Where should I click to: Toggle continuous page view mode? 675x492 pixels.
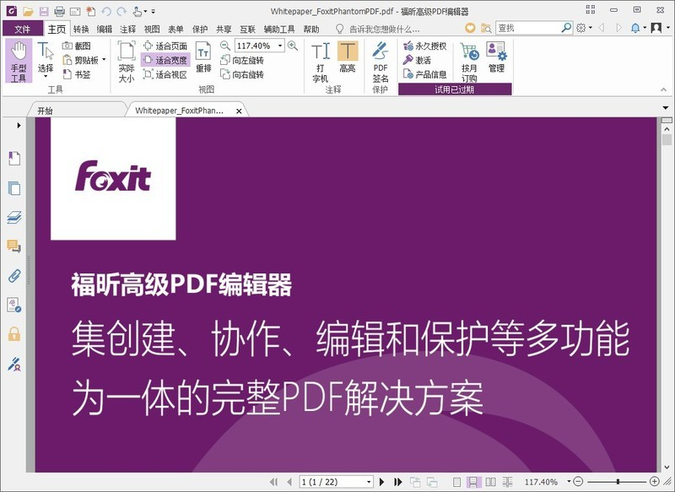coord(473,482)
